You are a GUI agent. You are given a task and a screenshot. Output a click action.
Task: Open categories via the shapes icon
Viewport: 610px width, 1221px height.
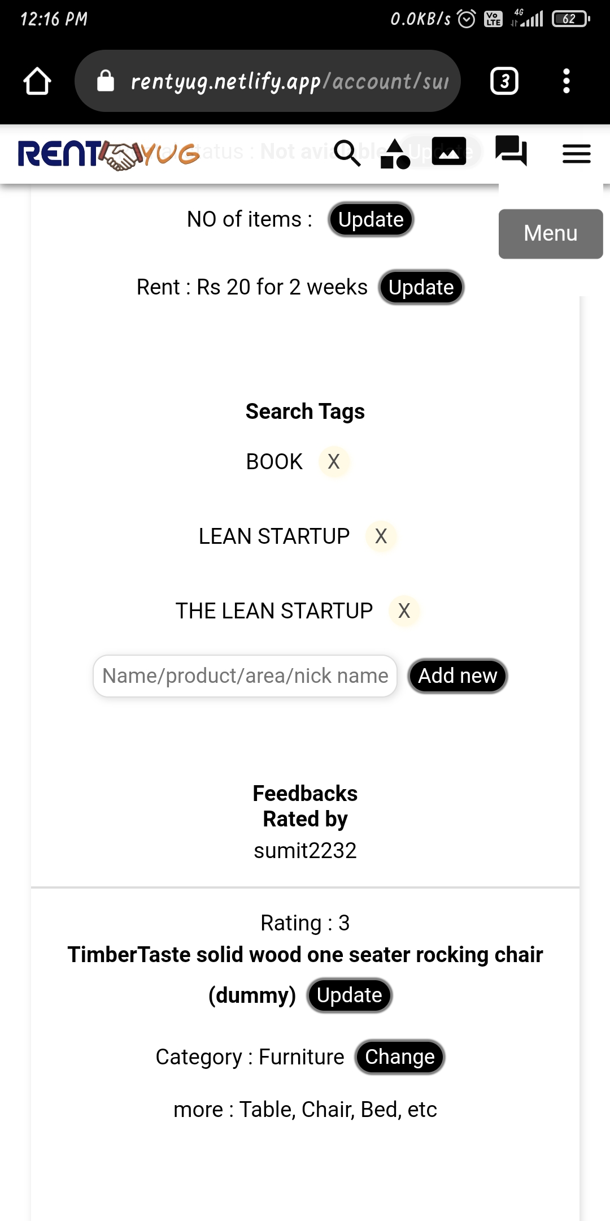(395, 154)
